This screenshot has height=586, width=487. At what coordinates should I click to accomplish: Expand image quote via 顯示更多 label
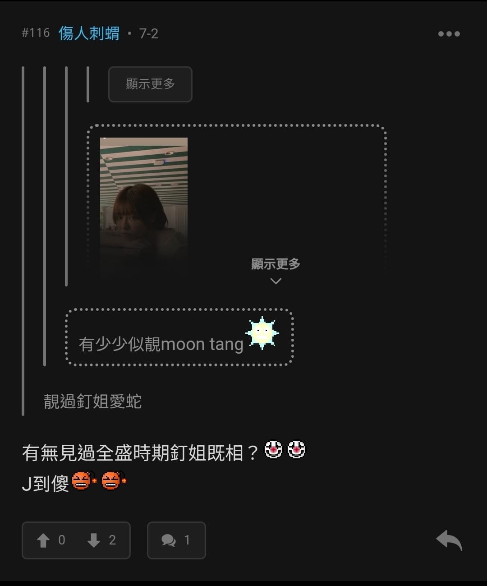pyautogui.click(x=276, y=264)
